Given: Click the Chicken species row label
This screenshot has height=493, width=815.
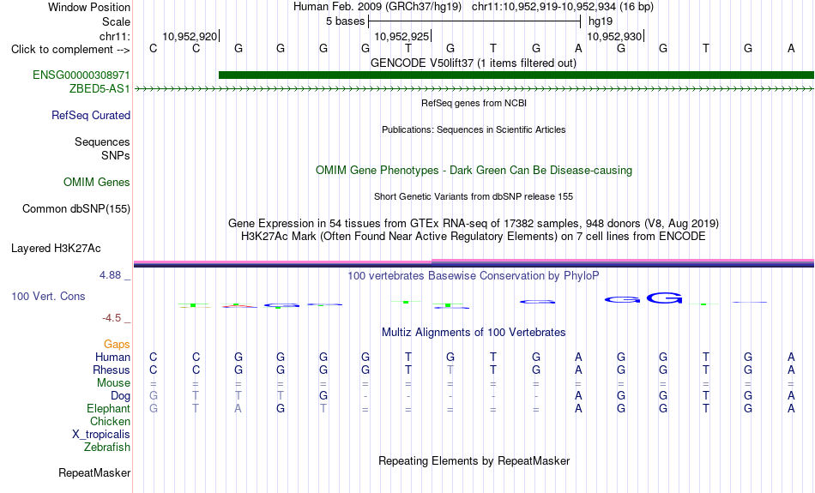Looking at the screenshot, I should pos(110,422).
